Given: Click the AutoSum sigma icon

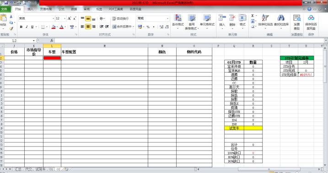Looking at the screenshot, I should (x=253, y=16).
